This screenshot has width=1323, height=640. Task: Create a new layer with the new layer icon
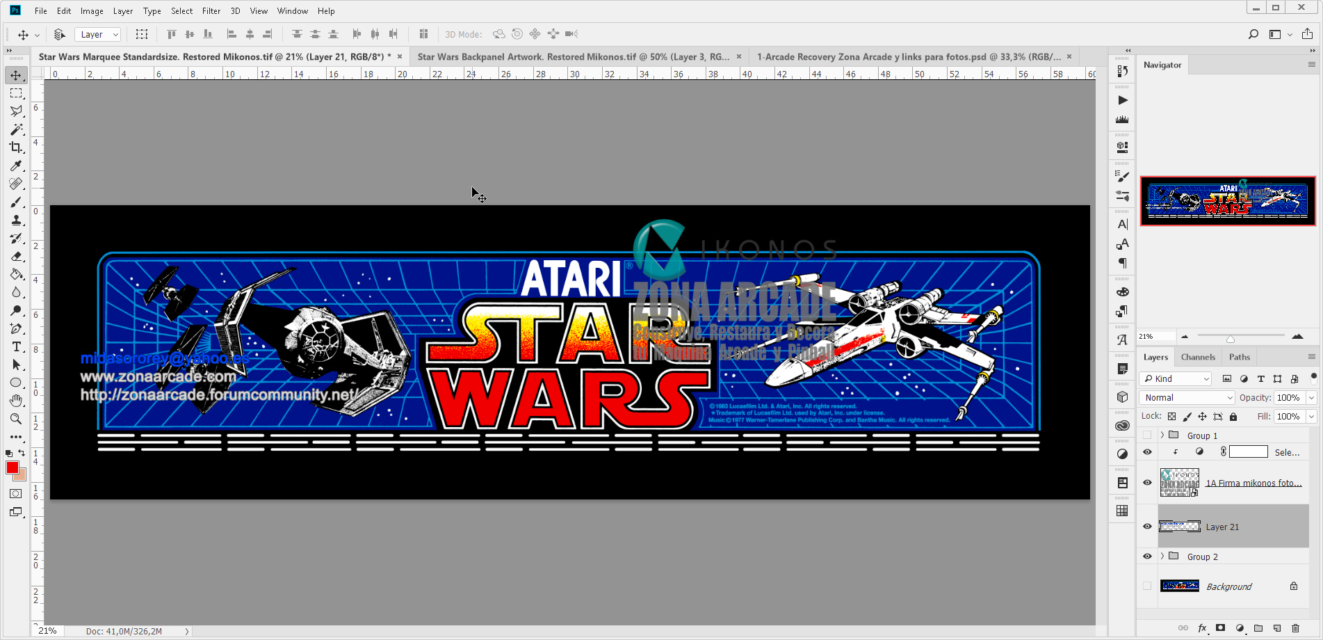click(1276, 628)
